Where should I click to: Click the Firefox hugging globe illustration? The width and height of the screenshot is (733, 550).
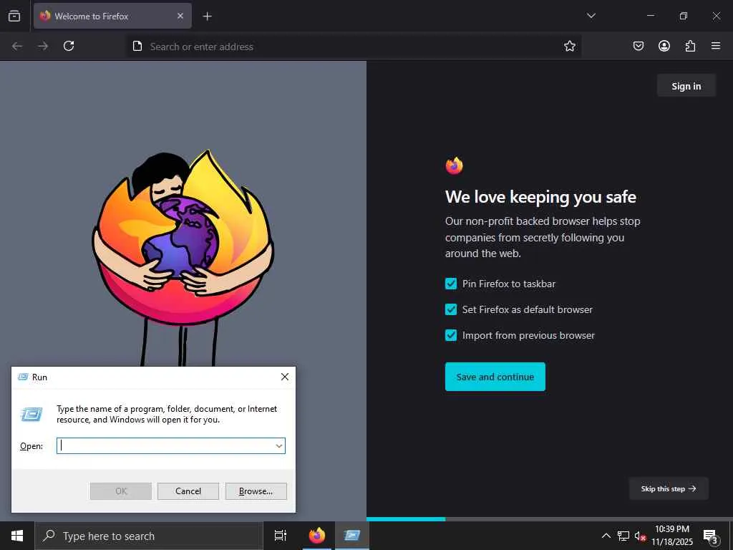point(183,257)
